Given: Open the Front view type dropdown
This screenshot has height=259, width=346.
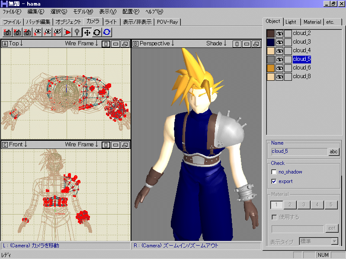Looking at the screenshot, I should click(18, 144).
